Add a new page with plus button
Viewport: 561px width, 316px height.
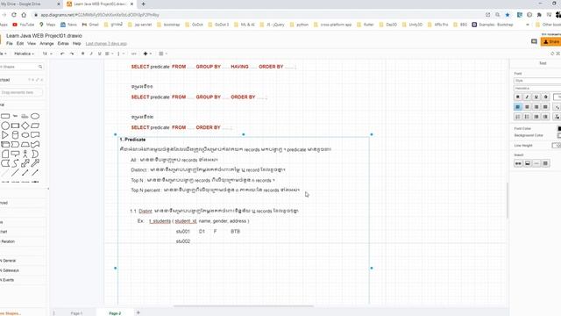coord(138,312)
